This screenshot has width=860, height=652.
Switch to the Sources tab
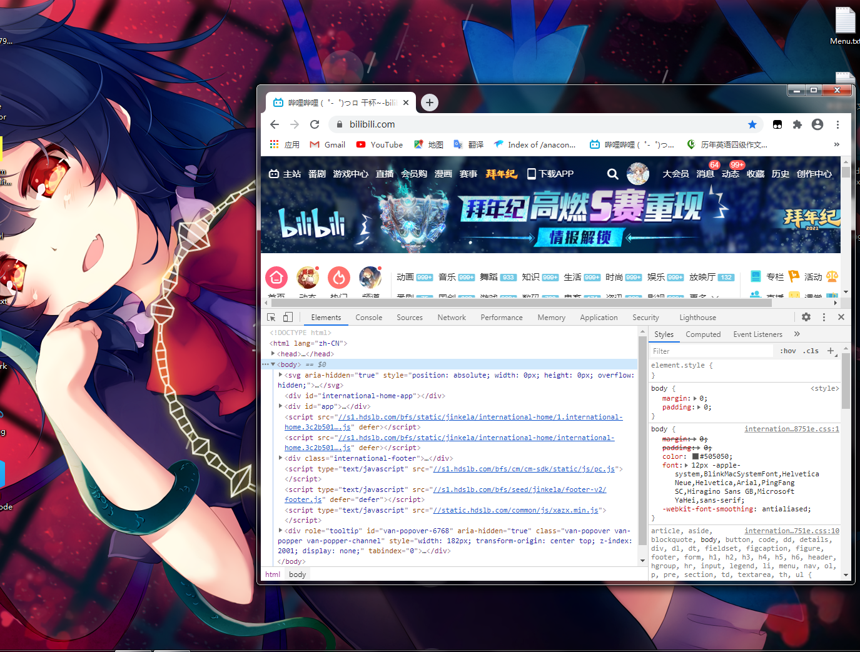pyautogui.click(x=410, y=318)
